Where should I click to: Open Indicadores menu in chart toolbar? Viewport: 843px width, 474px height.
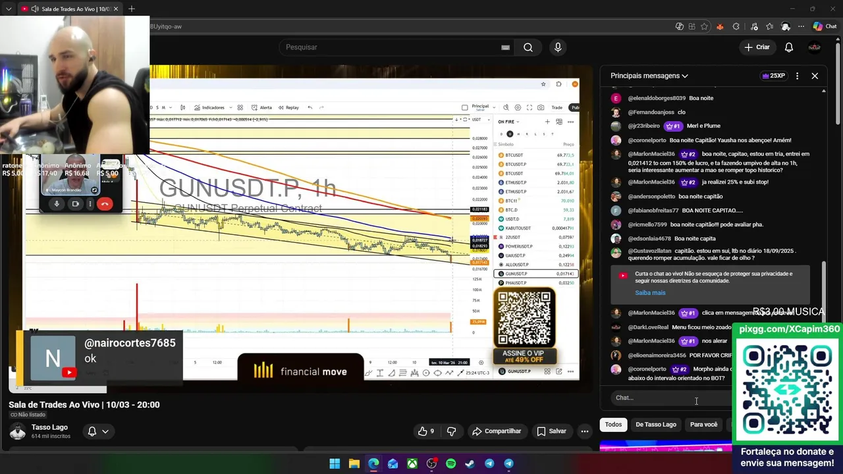point(209,107)
